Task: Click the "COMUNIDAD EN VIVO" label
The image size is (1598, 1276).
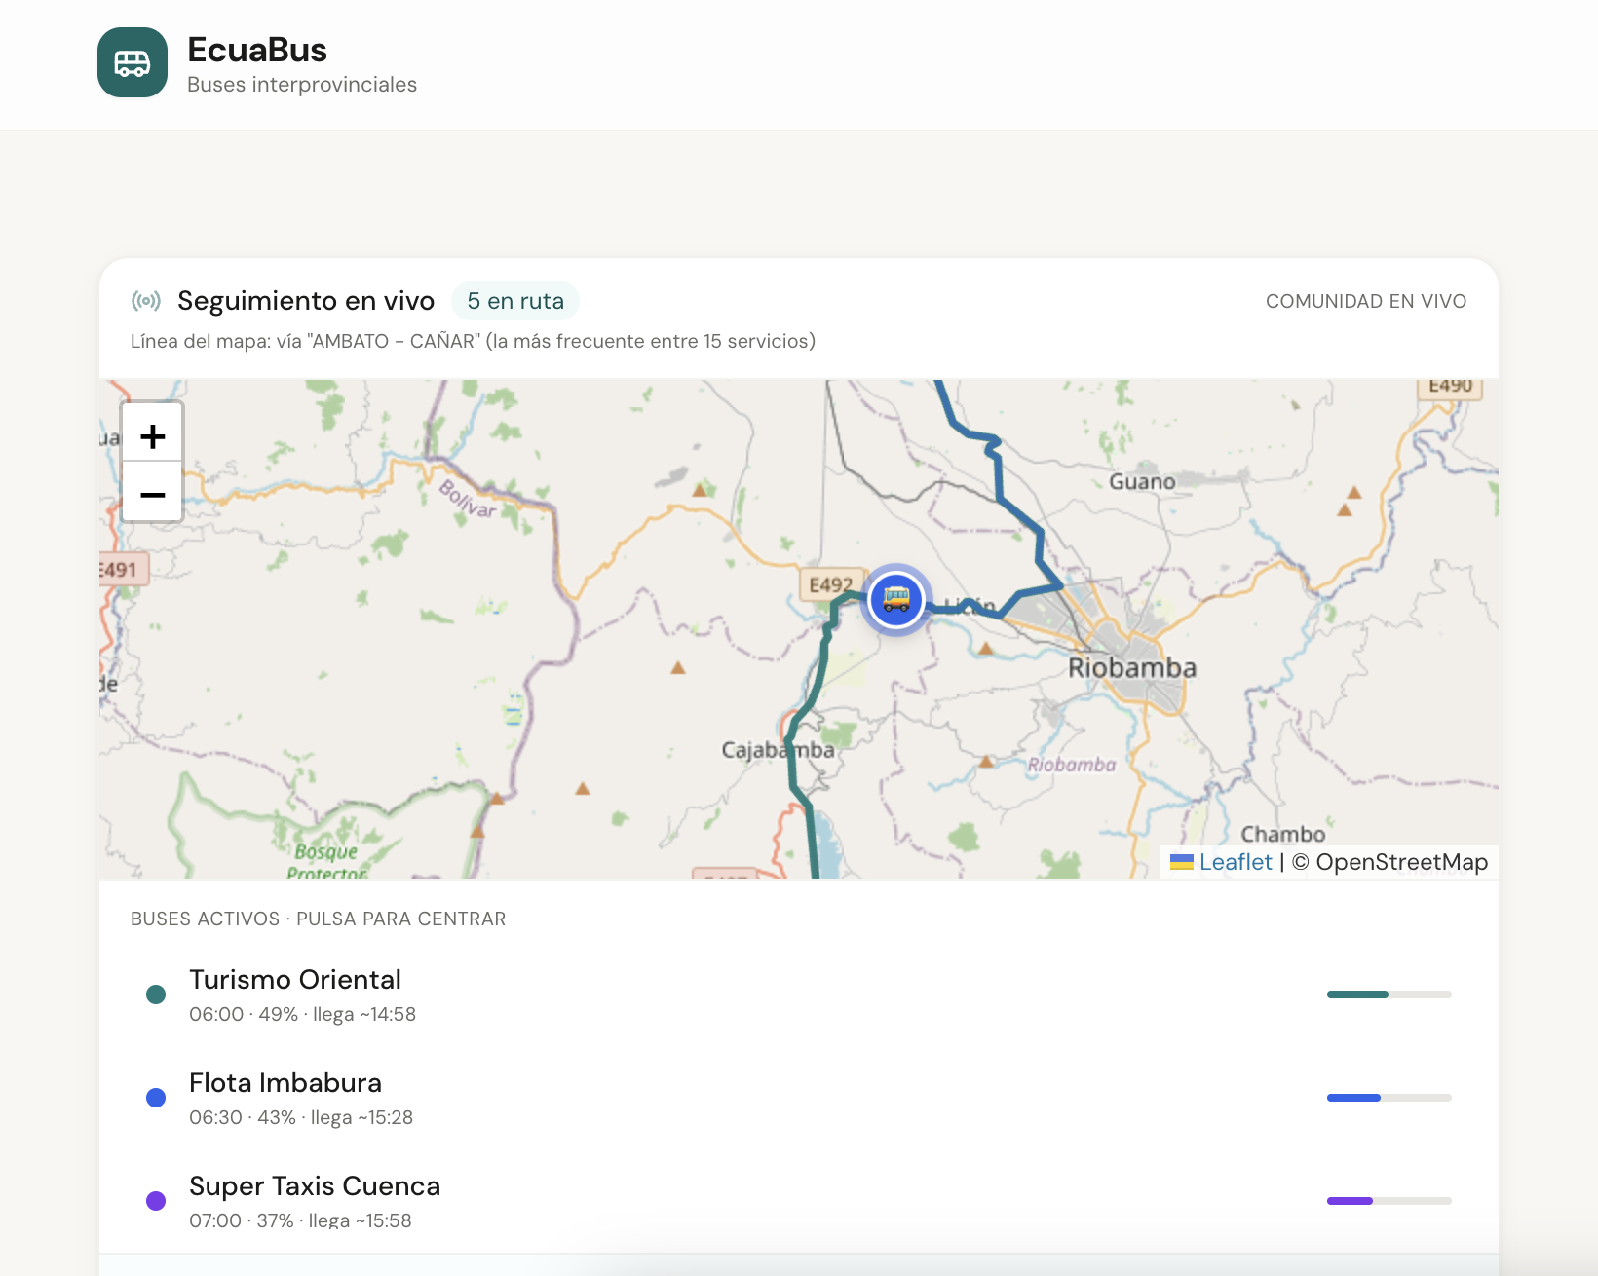Action: click(1366, 301)
